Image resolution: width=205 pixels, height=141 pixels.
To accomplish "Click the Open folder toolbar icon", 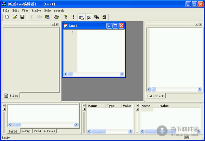I will coord(15,17).
